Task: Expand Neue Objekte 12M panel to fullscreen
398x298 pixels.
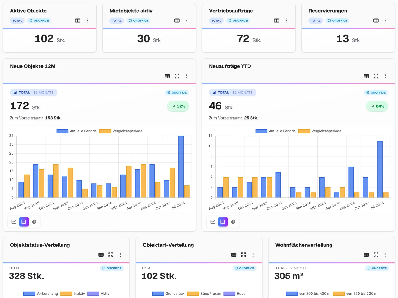Action: tap(177, 76)
